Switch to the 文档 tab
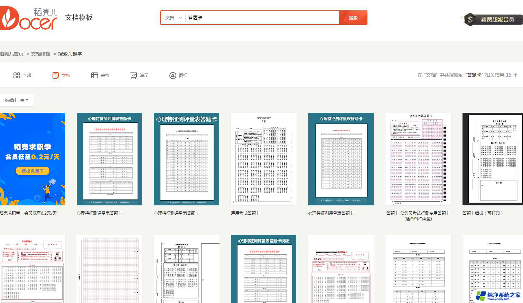 click(61, 75)
